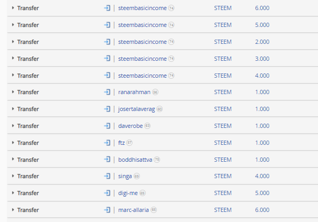Open the singa account link
The width and height of the screenshot is (318, 222).
(x=125, y=177)
